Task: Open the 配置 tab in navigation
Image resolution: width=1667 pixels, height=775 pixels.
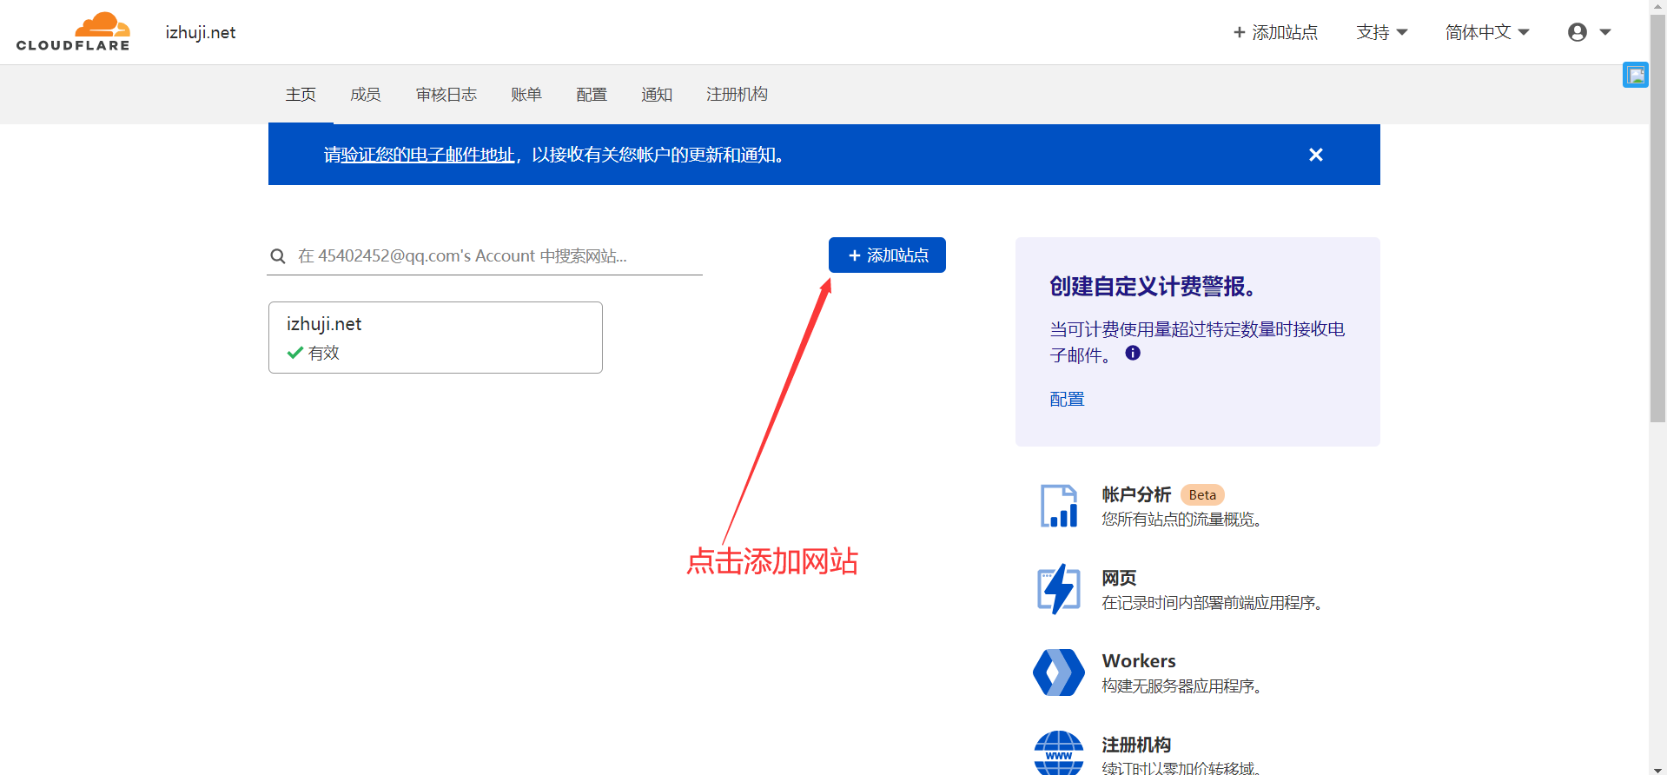Action: [x=592, y=94]
